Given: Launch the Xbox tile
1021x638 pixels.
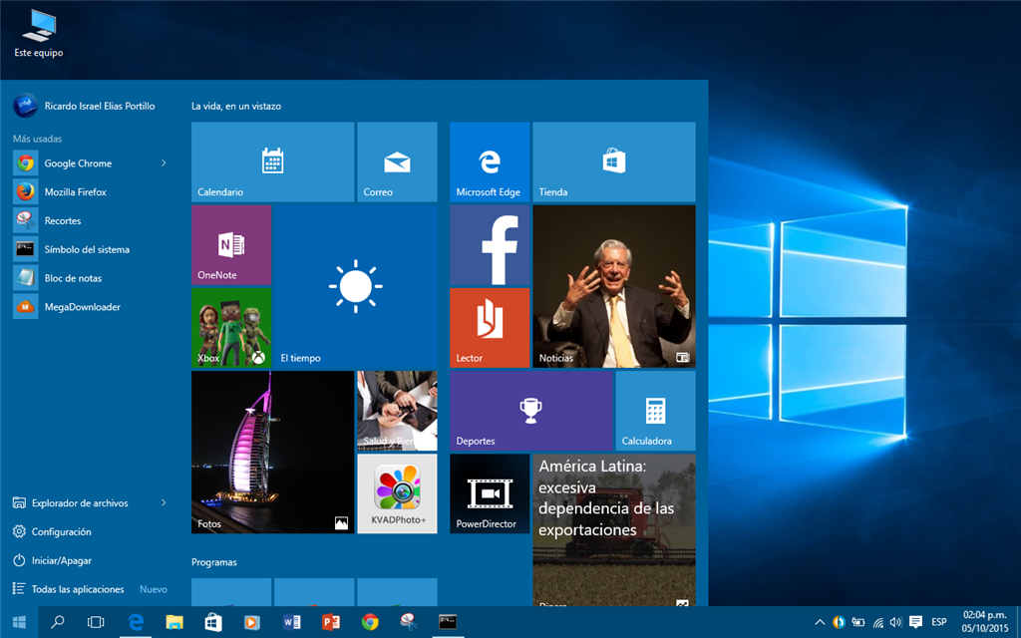Looking at the screenshot, I should 231,328.
